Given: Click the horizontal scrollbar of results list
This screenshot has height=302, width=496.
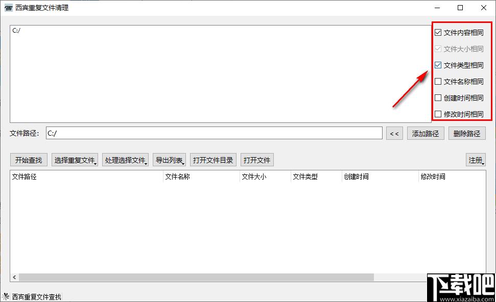Looking at the screenshot, I should pyautogui.click(x=197, y=277).
